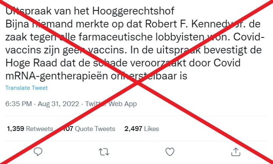Viewport: 273px width, 164px height.
Task: Retweet using the arrows loop icon
Action: point(104,152)
